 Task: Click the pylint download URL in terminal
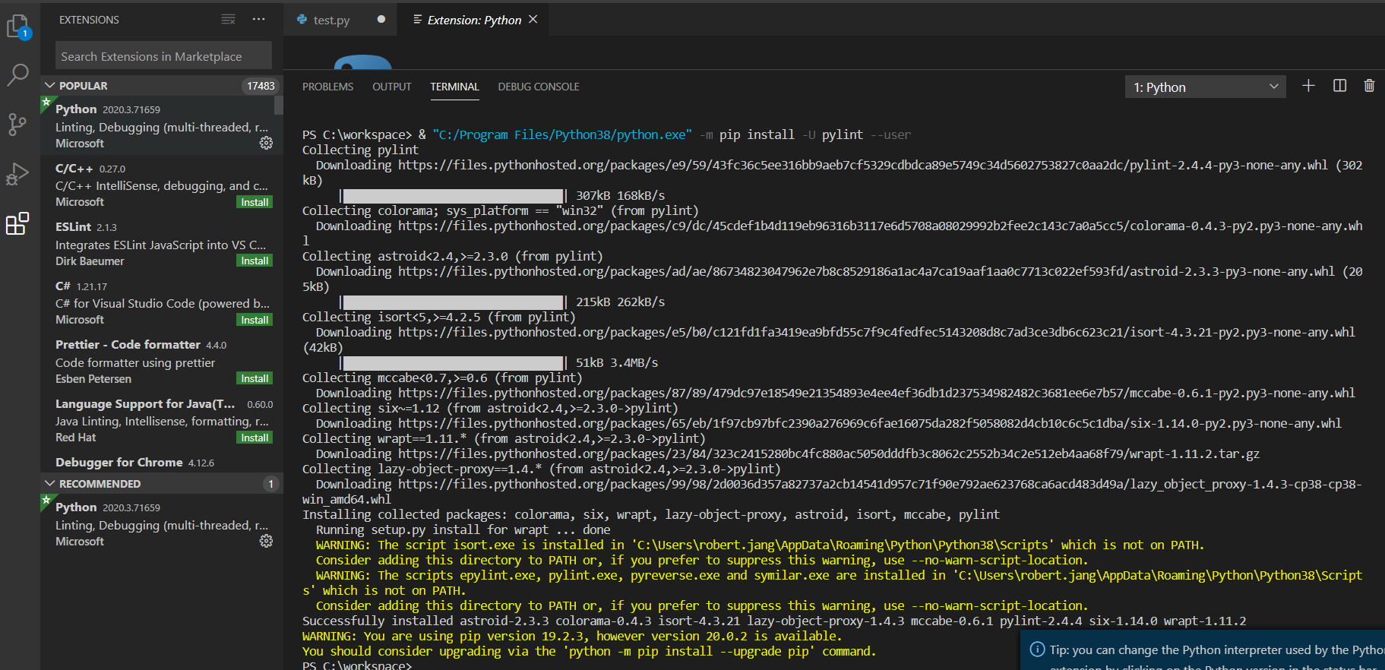tap(863, 165)
